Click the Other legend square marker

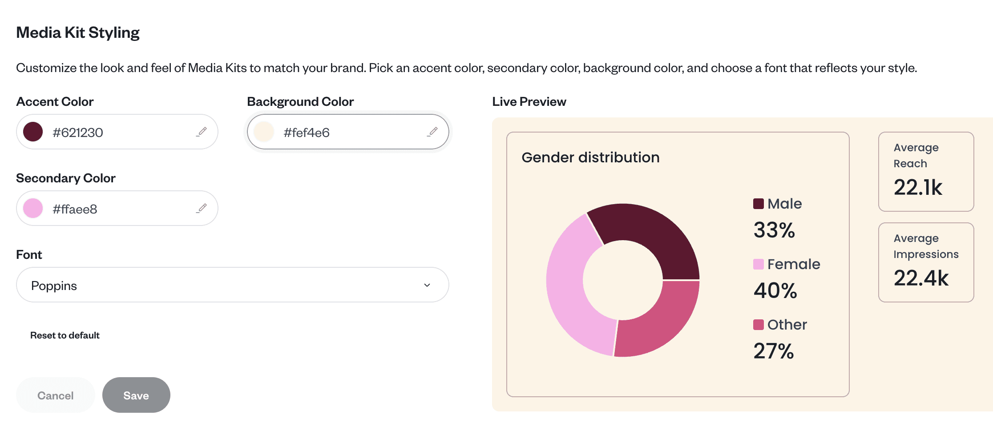[758, 325]
